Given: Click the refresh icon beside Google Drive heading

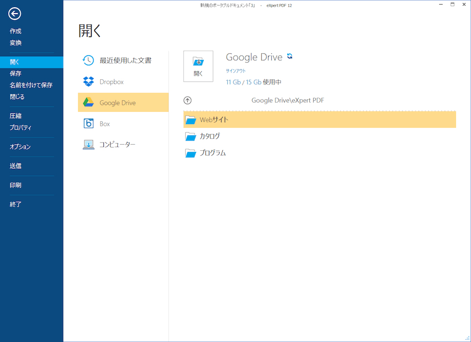Looking at the screenshot, I should click(x=290, y=56).
